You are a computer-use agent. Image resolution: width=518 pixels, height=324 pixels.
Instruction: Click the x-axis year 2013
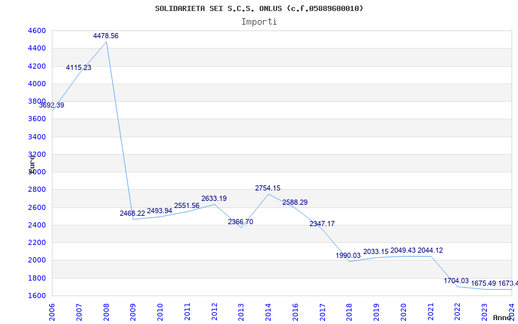[241, 312]
